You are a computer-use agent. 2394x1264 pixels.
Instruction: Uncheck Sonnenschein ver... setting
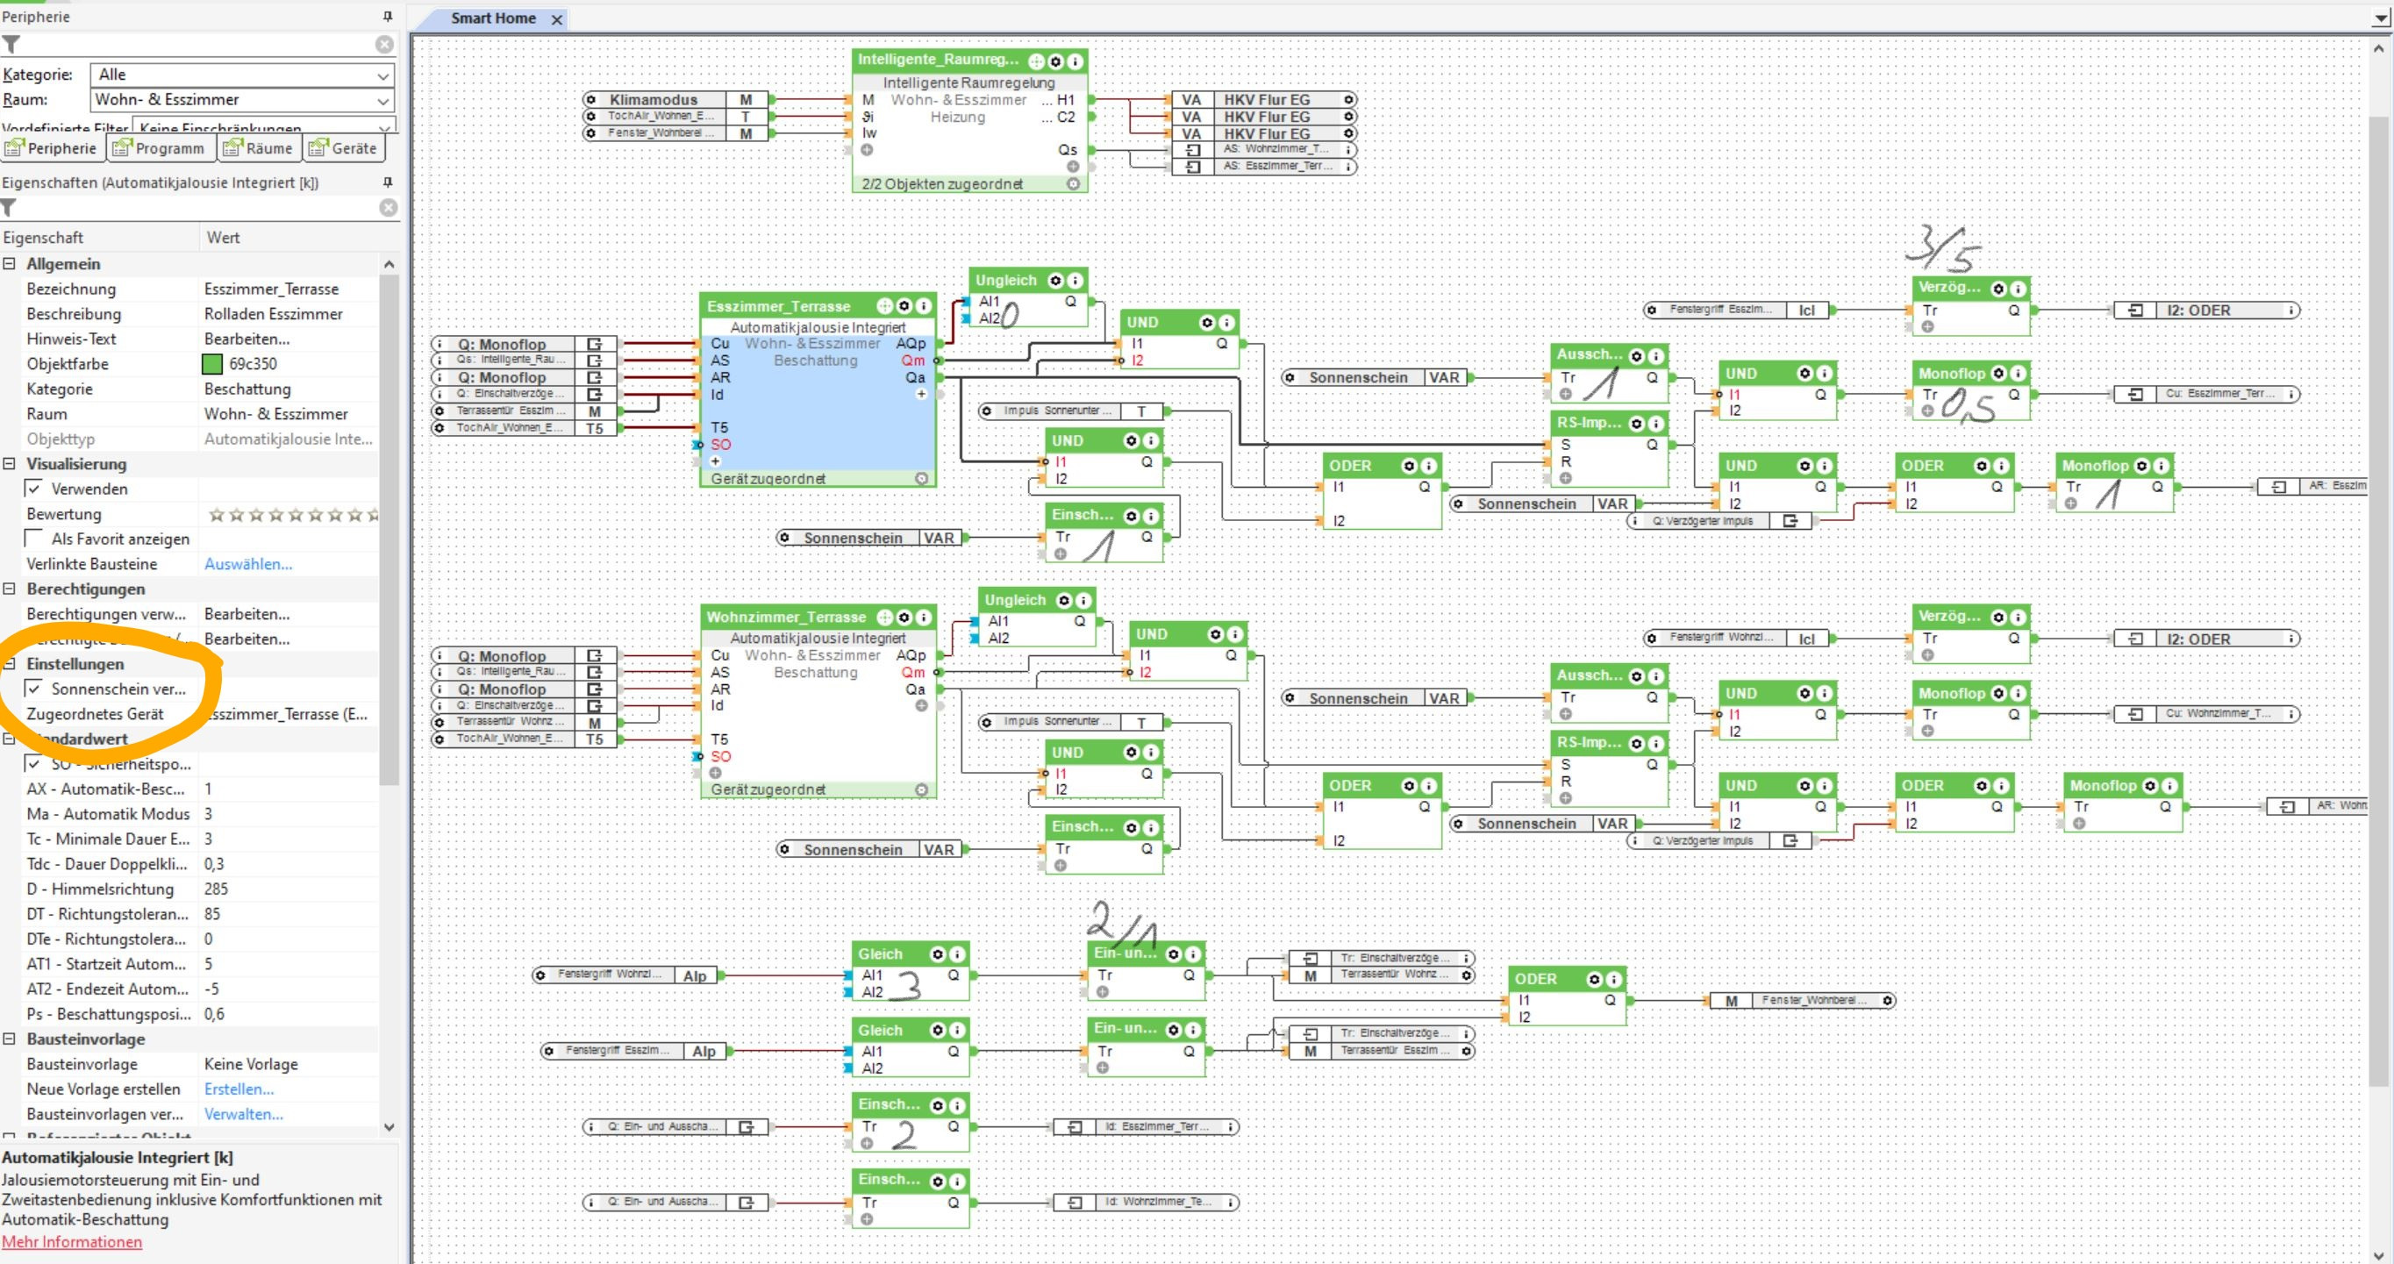[x=34, y=689]
